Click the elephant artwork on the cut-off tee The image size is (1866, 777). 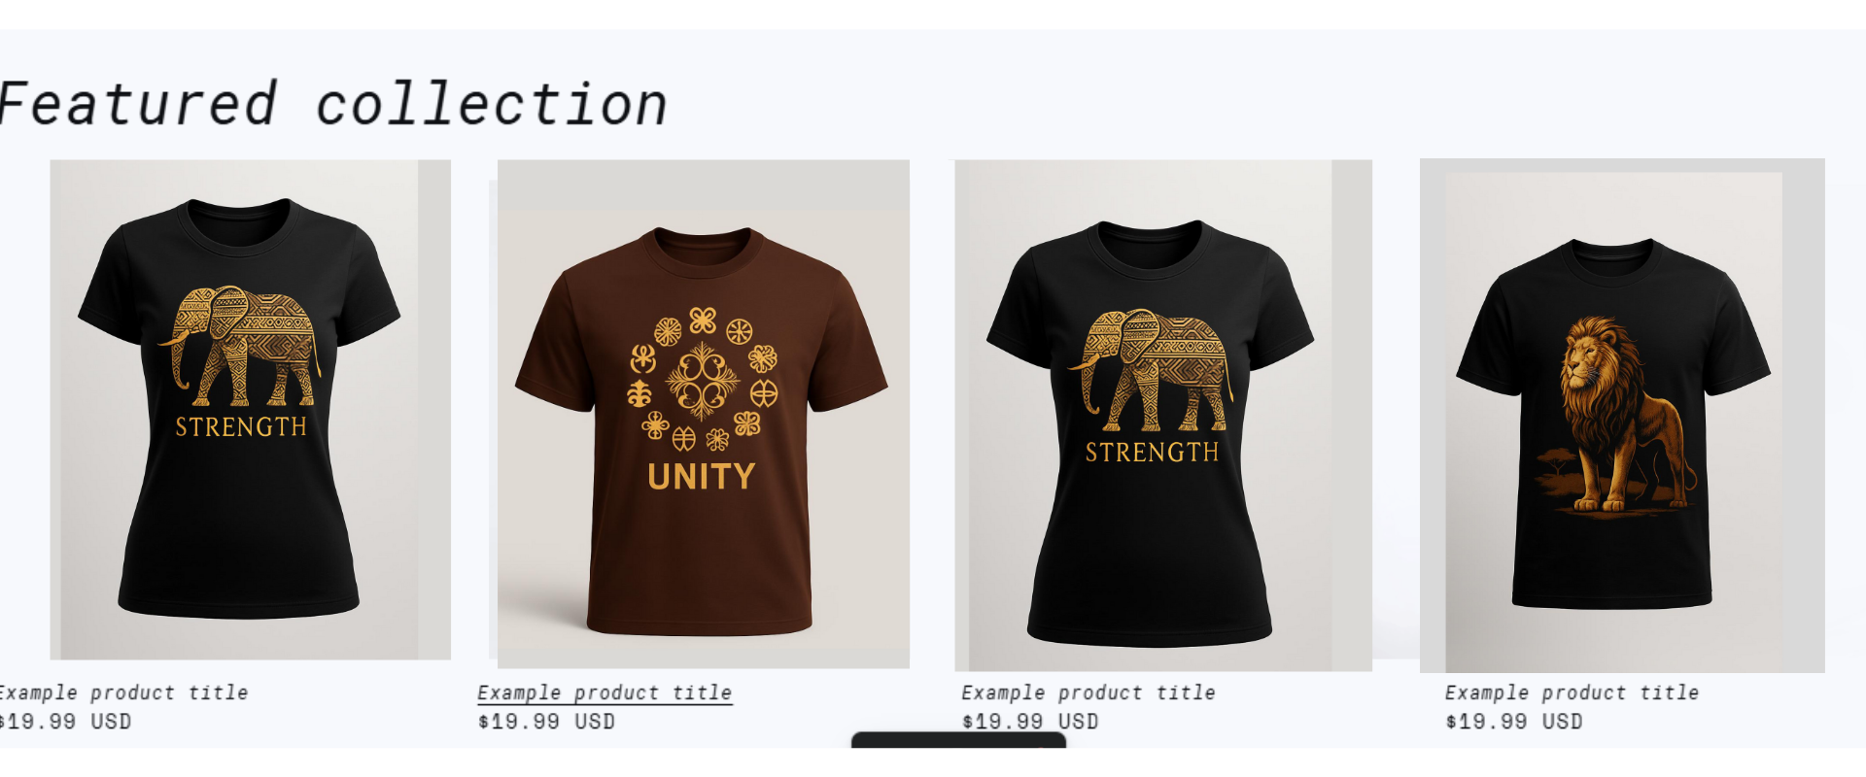pos(240,346)
